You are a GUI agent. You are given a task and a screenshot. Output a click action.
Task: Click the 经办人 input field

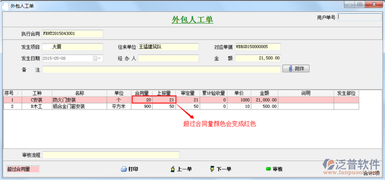coord(168,58)
